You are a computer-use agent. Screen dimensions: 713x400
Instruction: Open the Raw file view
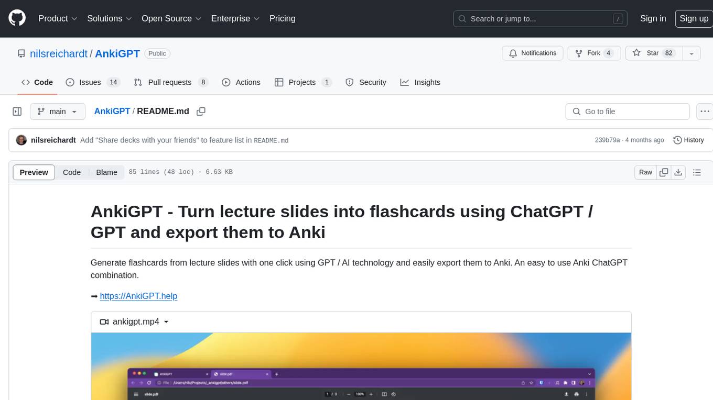pos(645,172)
